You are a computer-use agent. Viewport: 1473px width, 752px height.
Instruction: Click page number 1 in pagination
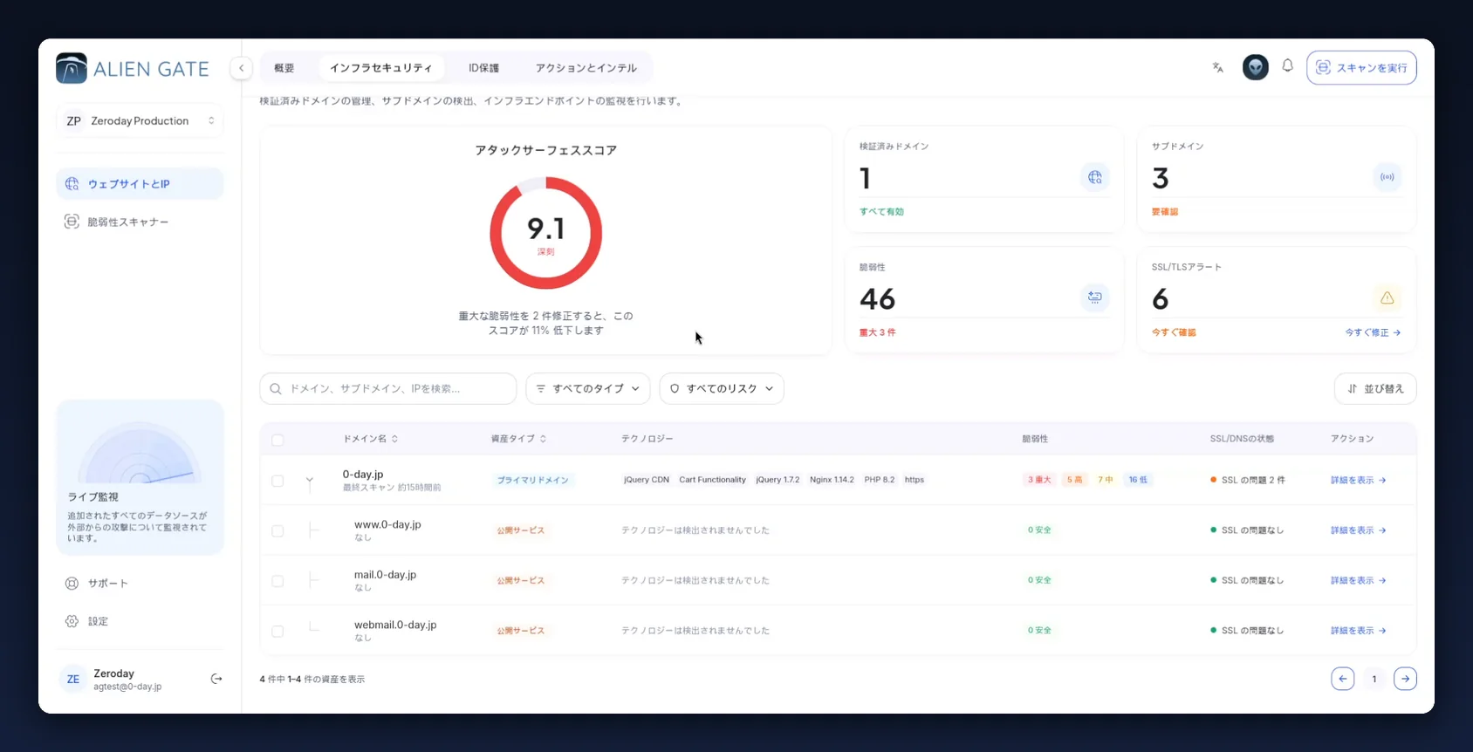click(1374, 679)
